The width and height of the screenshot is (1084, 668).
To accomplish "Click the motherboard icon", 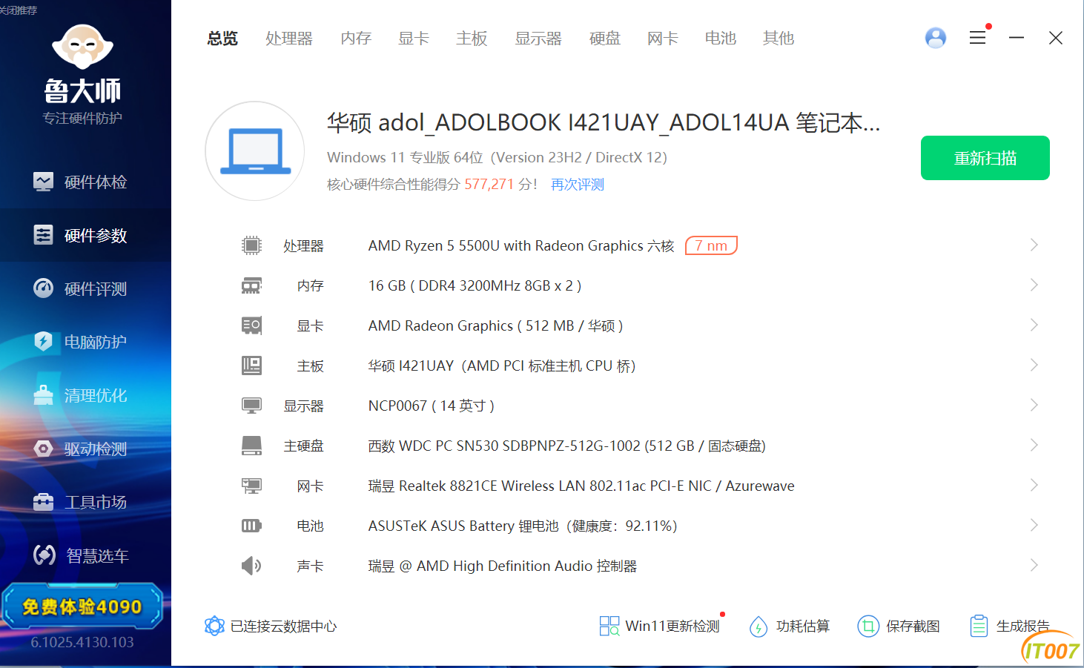I will pyautogui.click(x=252, y=366).
